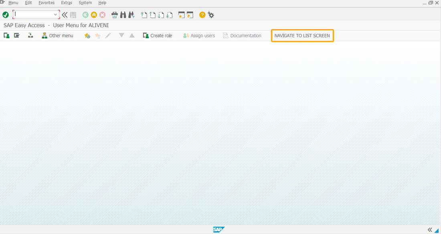Click the SAP Menu icon
Screen dimensions: 441x234
point(17,35)
